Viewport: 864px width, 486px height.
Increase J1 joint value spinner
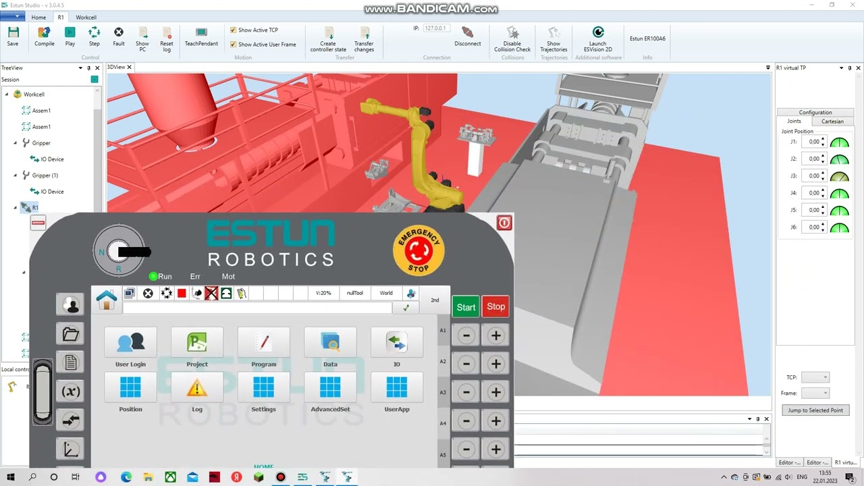pos(823,140)
